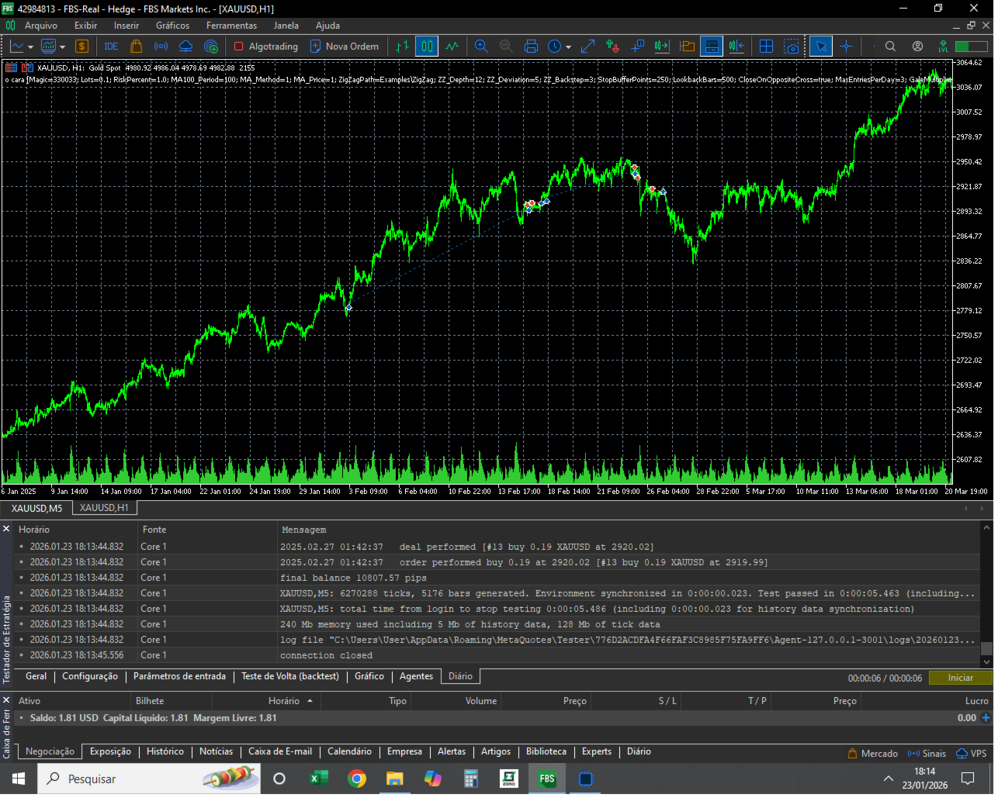
Task: Select the 'final balance 10807.57 pips' log line
Action: [x=497, y=578]
